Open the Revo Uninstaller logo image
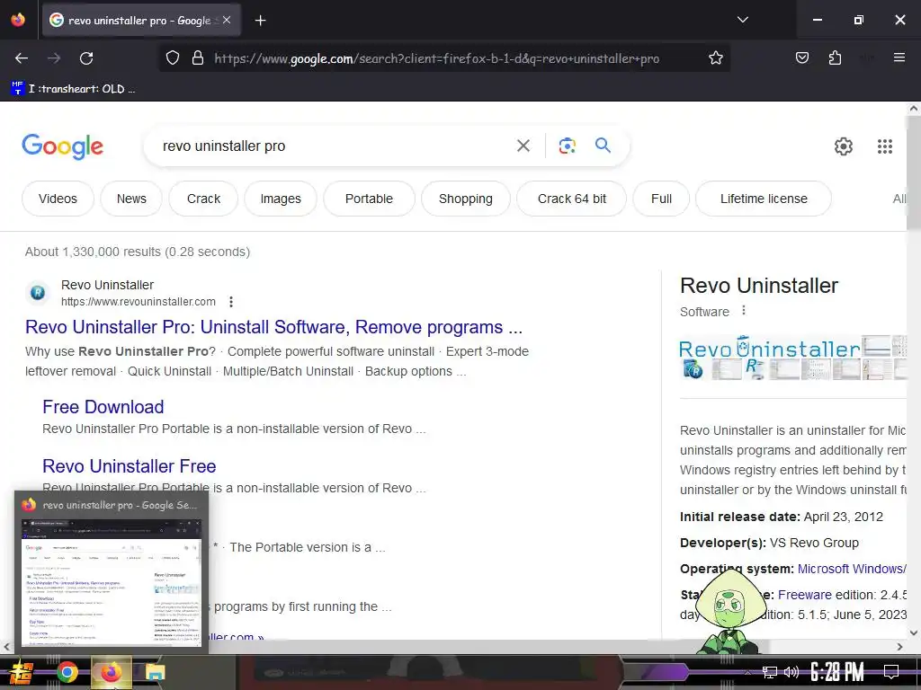921x690 pixels. [769, 349]
